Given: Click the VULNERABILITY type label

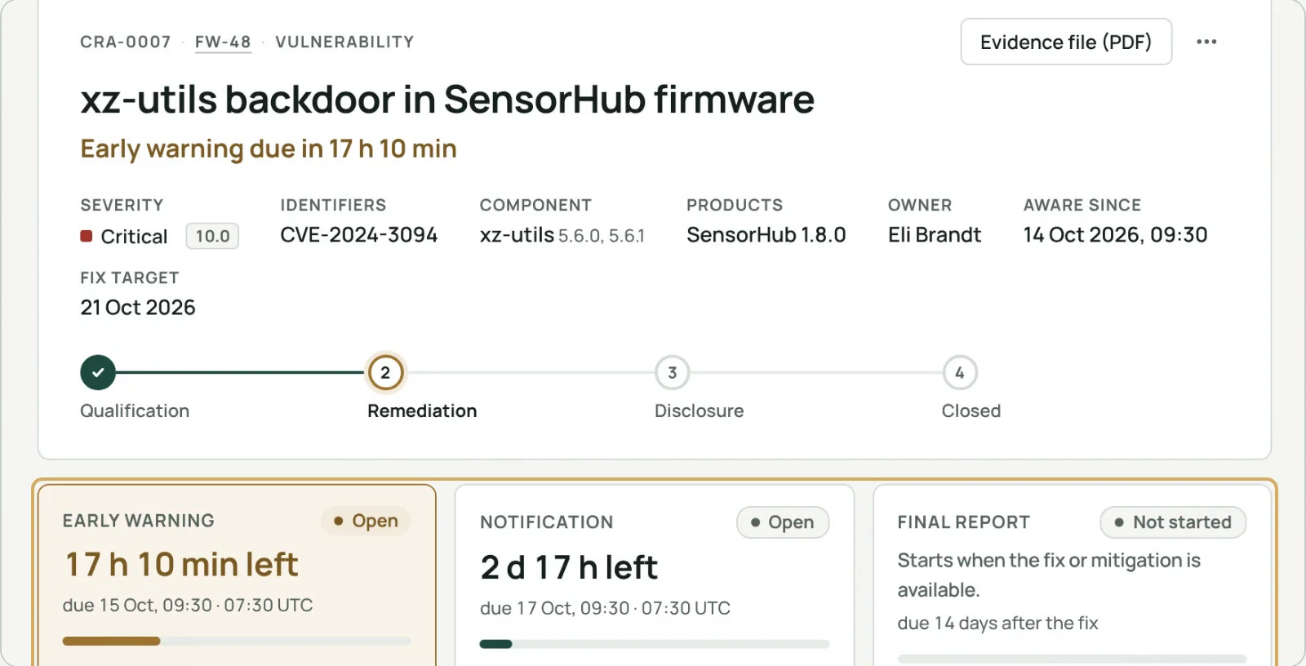Looking at the screenshot, I should click(344, 42).
